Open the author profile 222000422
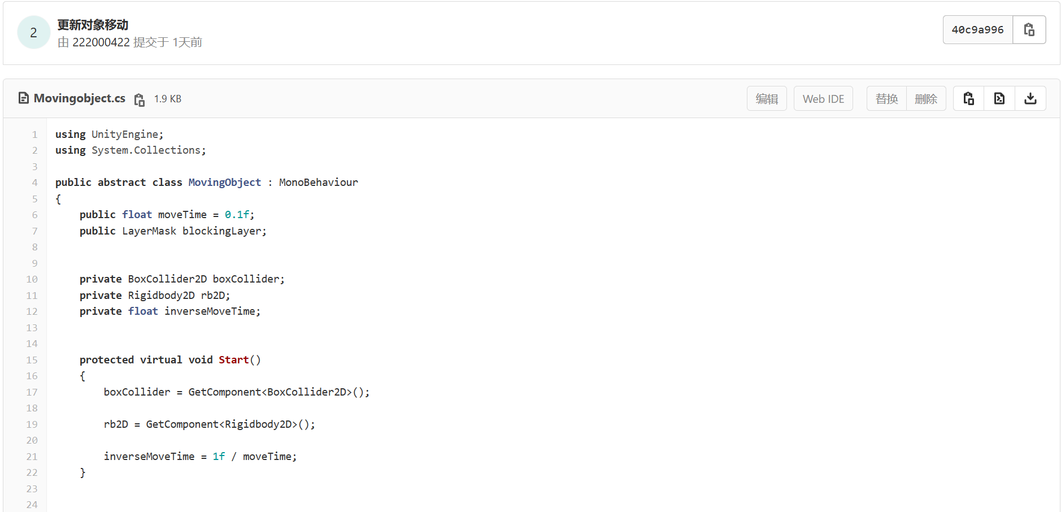The height and width of the screenshot is (512, 1061). coord(101,42)
